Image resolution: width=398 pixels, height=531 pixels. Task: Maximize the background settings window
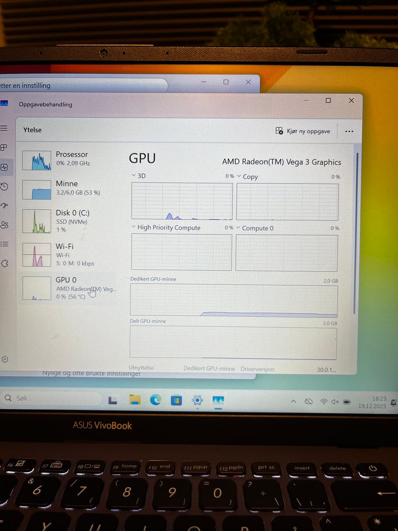(226, 82)
